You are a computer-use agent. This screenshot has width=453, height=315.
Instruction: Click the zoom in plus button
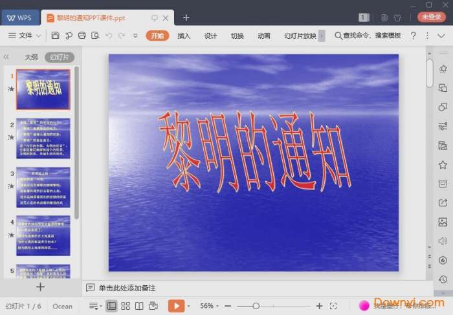point(319,306)
